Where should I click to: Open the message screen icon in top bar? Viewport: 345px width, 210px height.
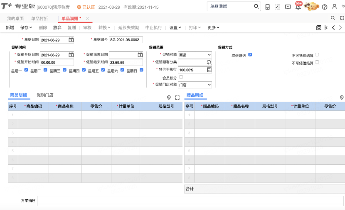click(288, 7)
